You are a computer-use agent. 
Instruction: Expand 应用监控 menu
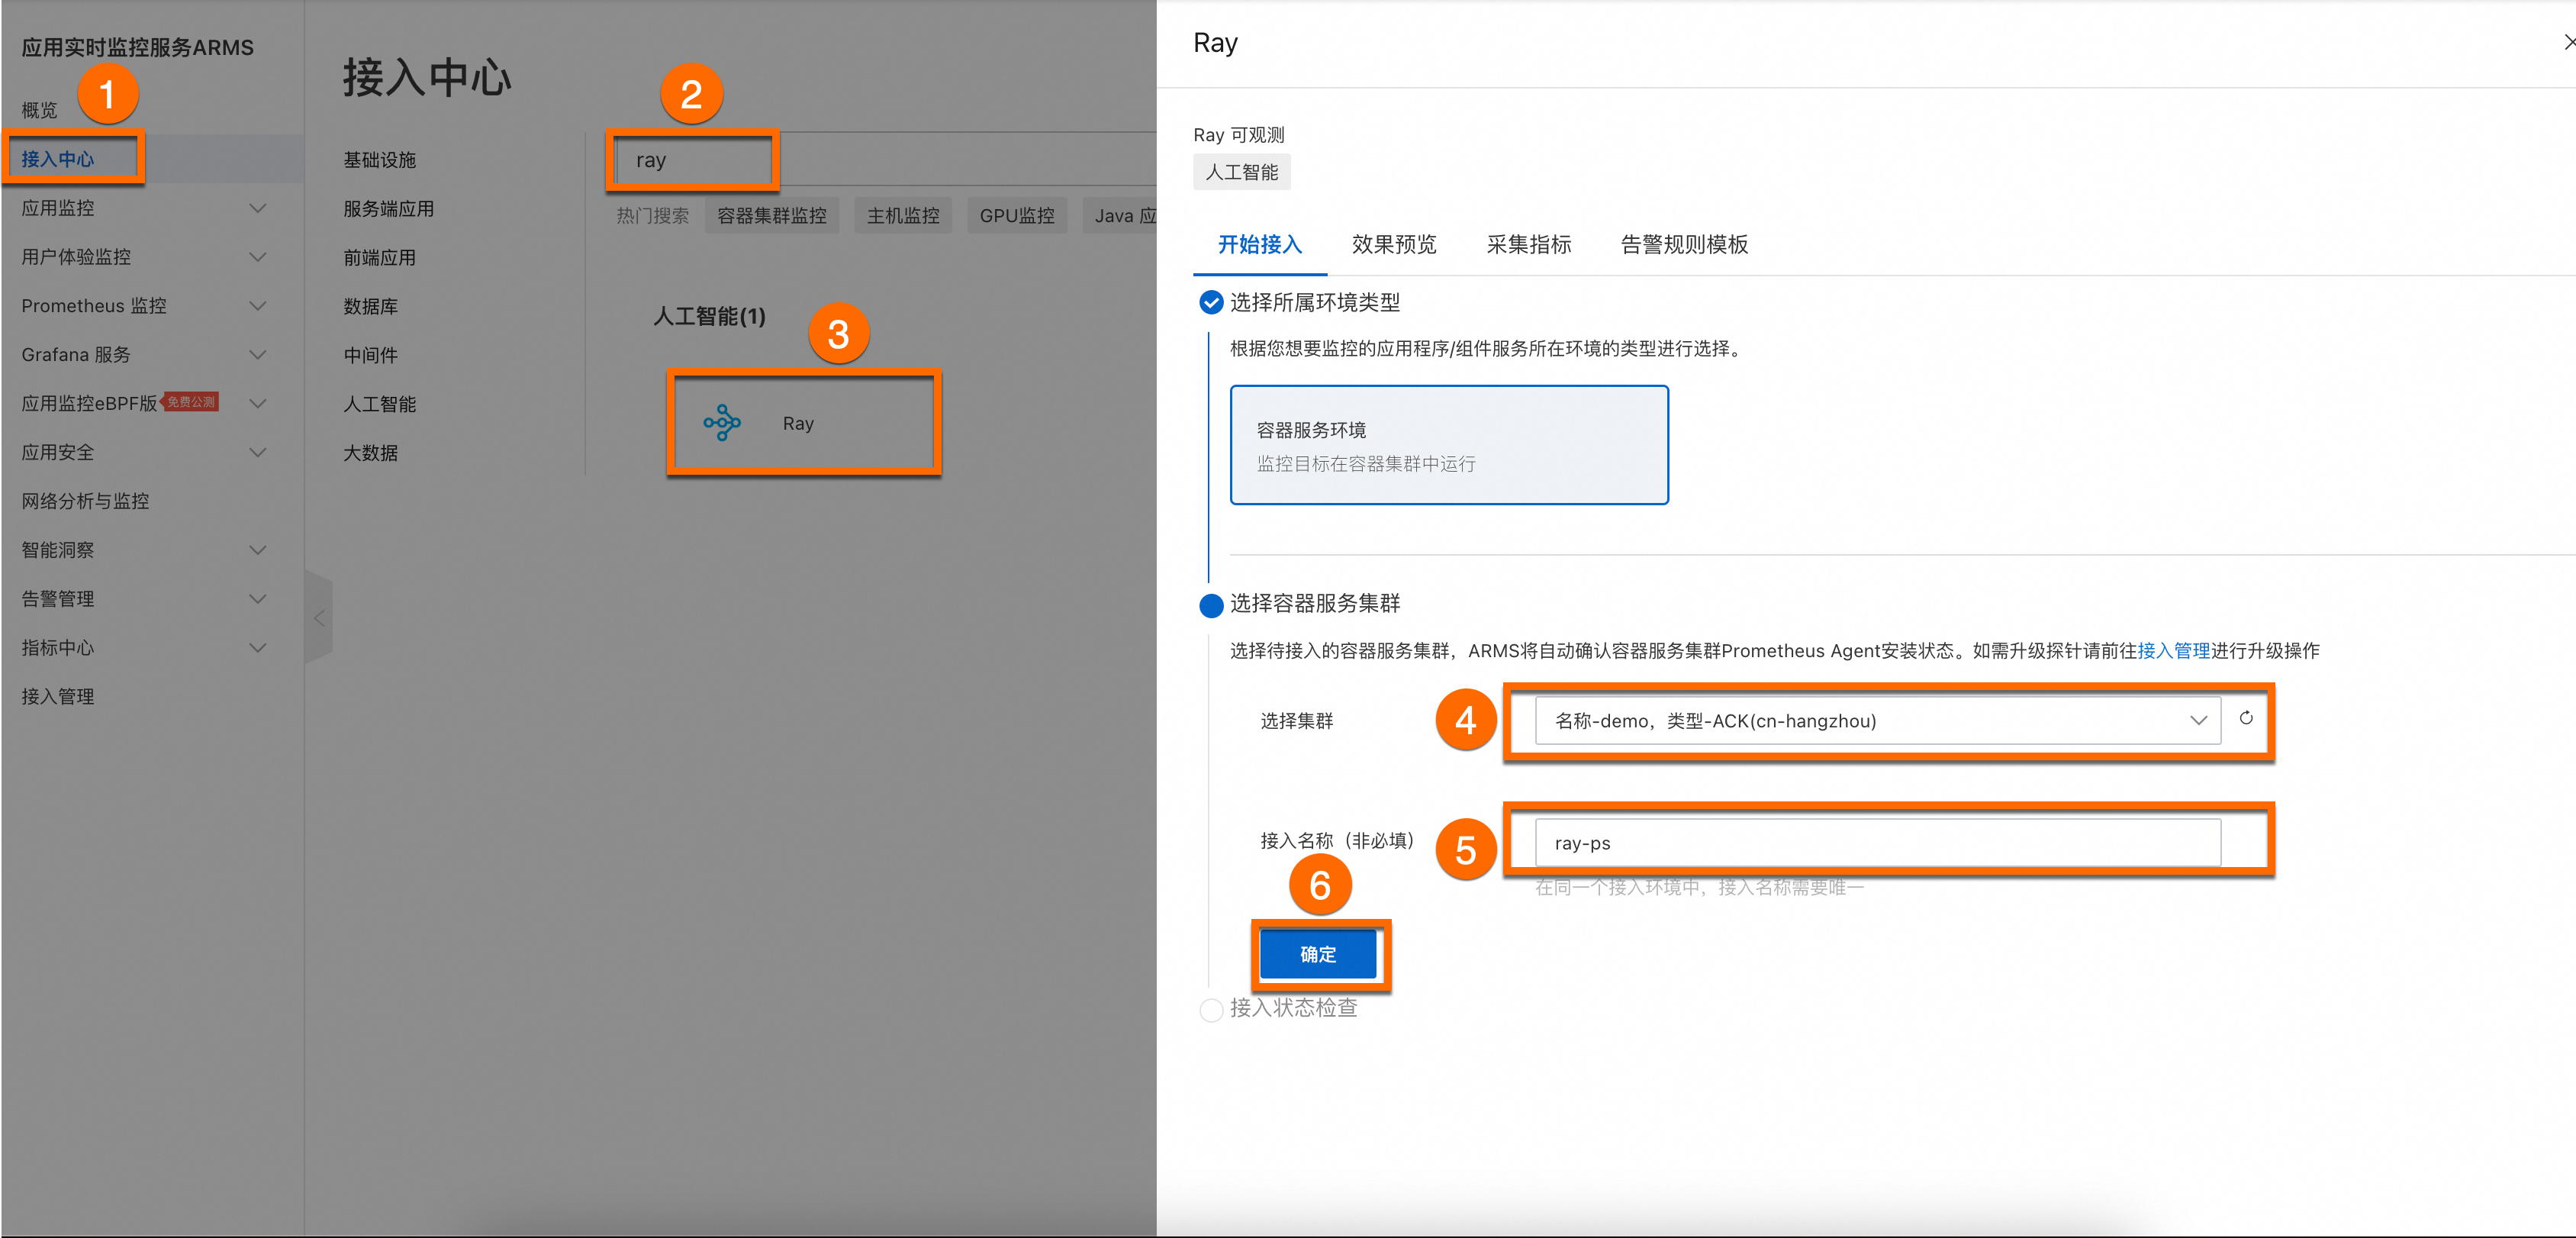coord(257,208)
